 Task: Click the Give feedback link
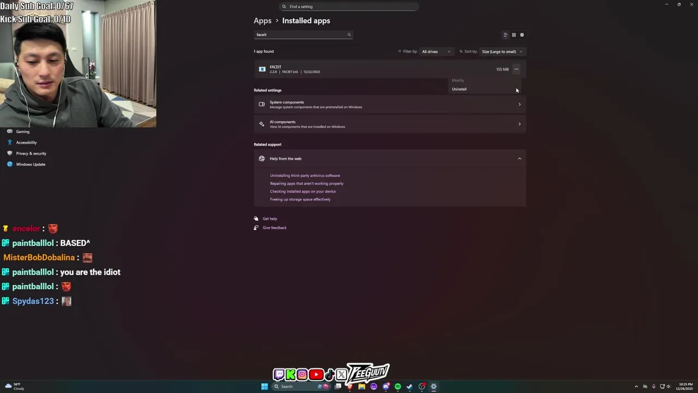(x=274, y=228)
